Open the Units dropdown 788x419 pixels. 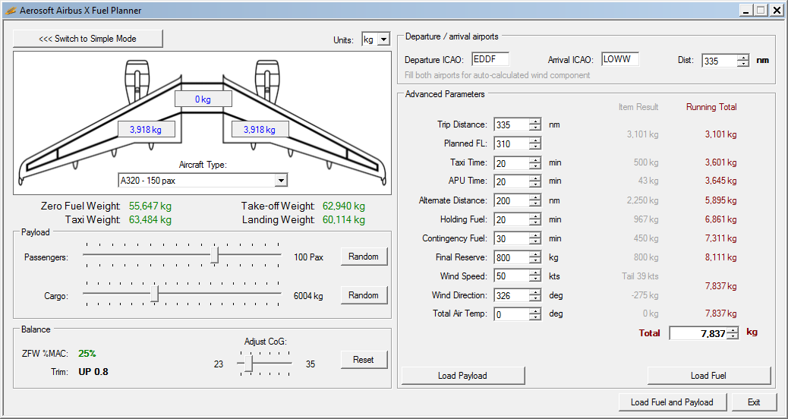click(x=383, y=39)
